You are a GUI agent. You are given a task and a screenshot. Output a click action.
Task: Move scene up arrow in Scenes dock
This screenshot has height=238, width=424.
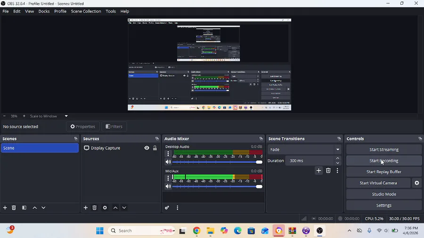tap(34, 207)
